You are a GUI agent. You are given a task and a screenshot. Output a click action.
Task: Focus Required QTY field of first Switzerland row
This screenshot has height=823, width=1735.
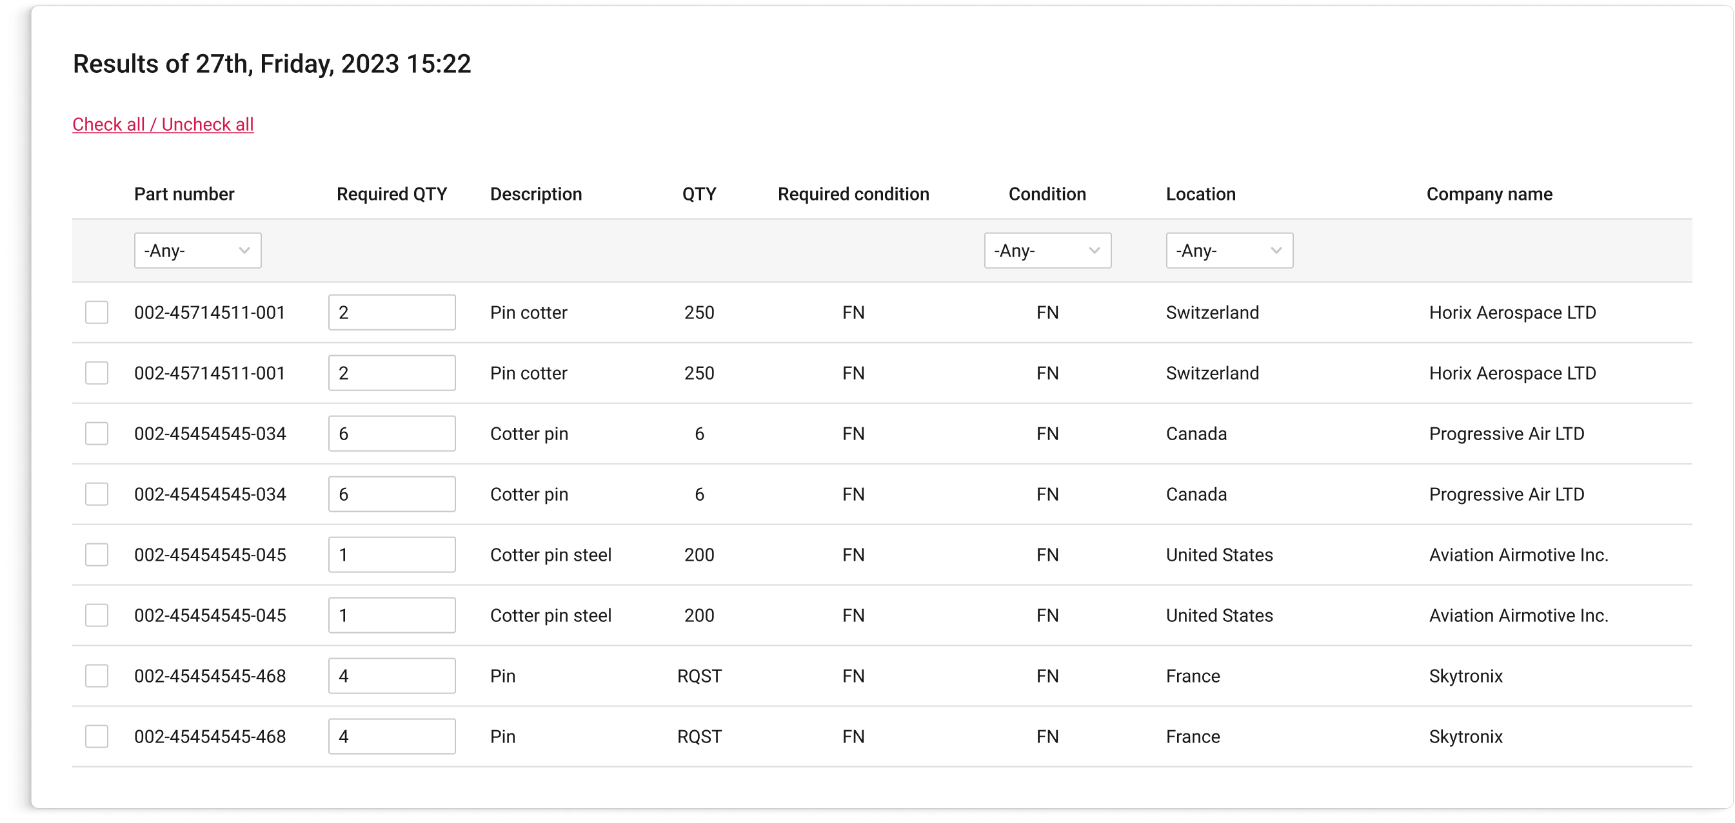tap(392, 312)
